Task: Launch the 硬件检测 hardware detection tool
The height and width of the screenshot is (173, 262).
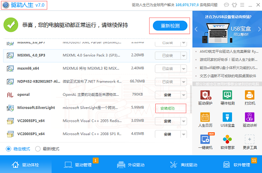Action: coord(227,95)
